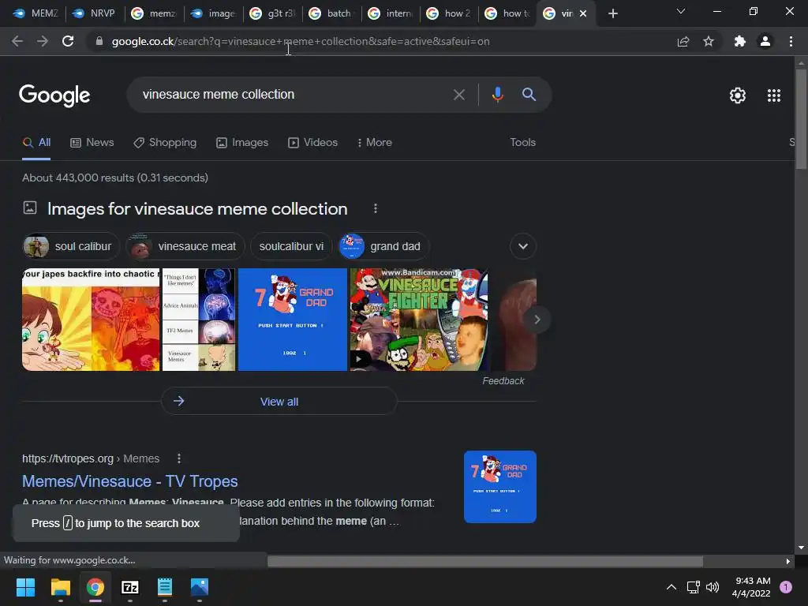Open the Vinesauce Fighter video thumbnail
This screenshot has width=808, height=606.
pyautogui.click(x=419, y=320)
